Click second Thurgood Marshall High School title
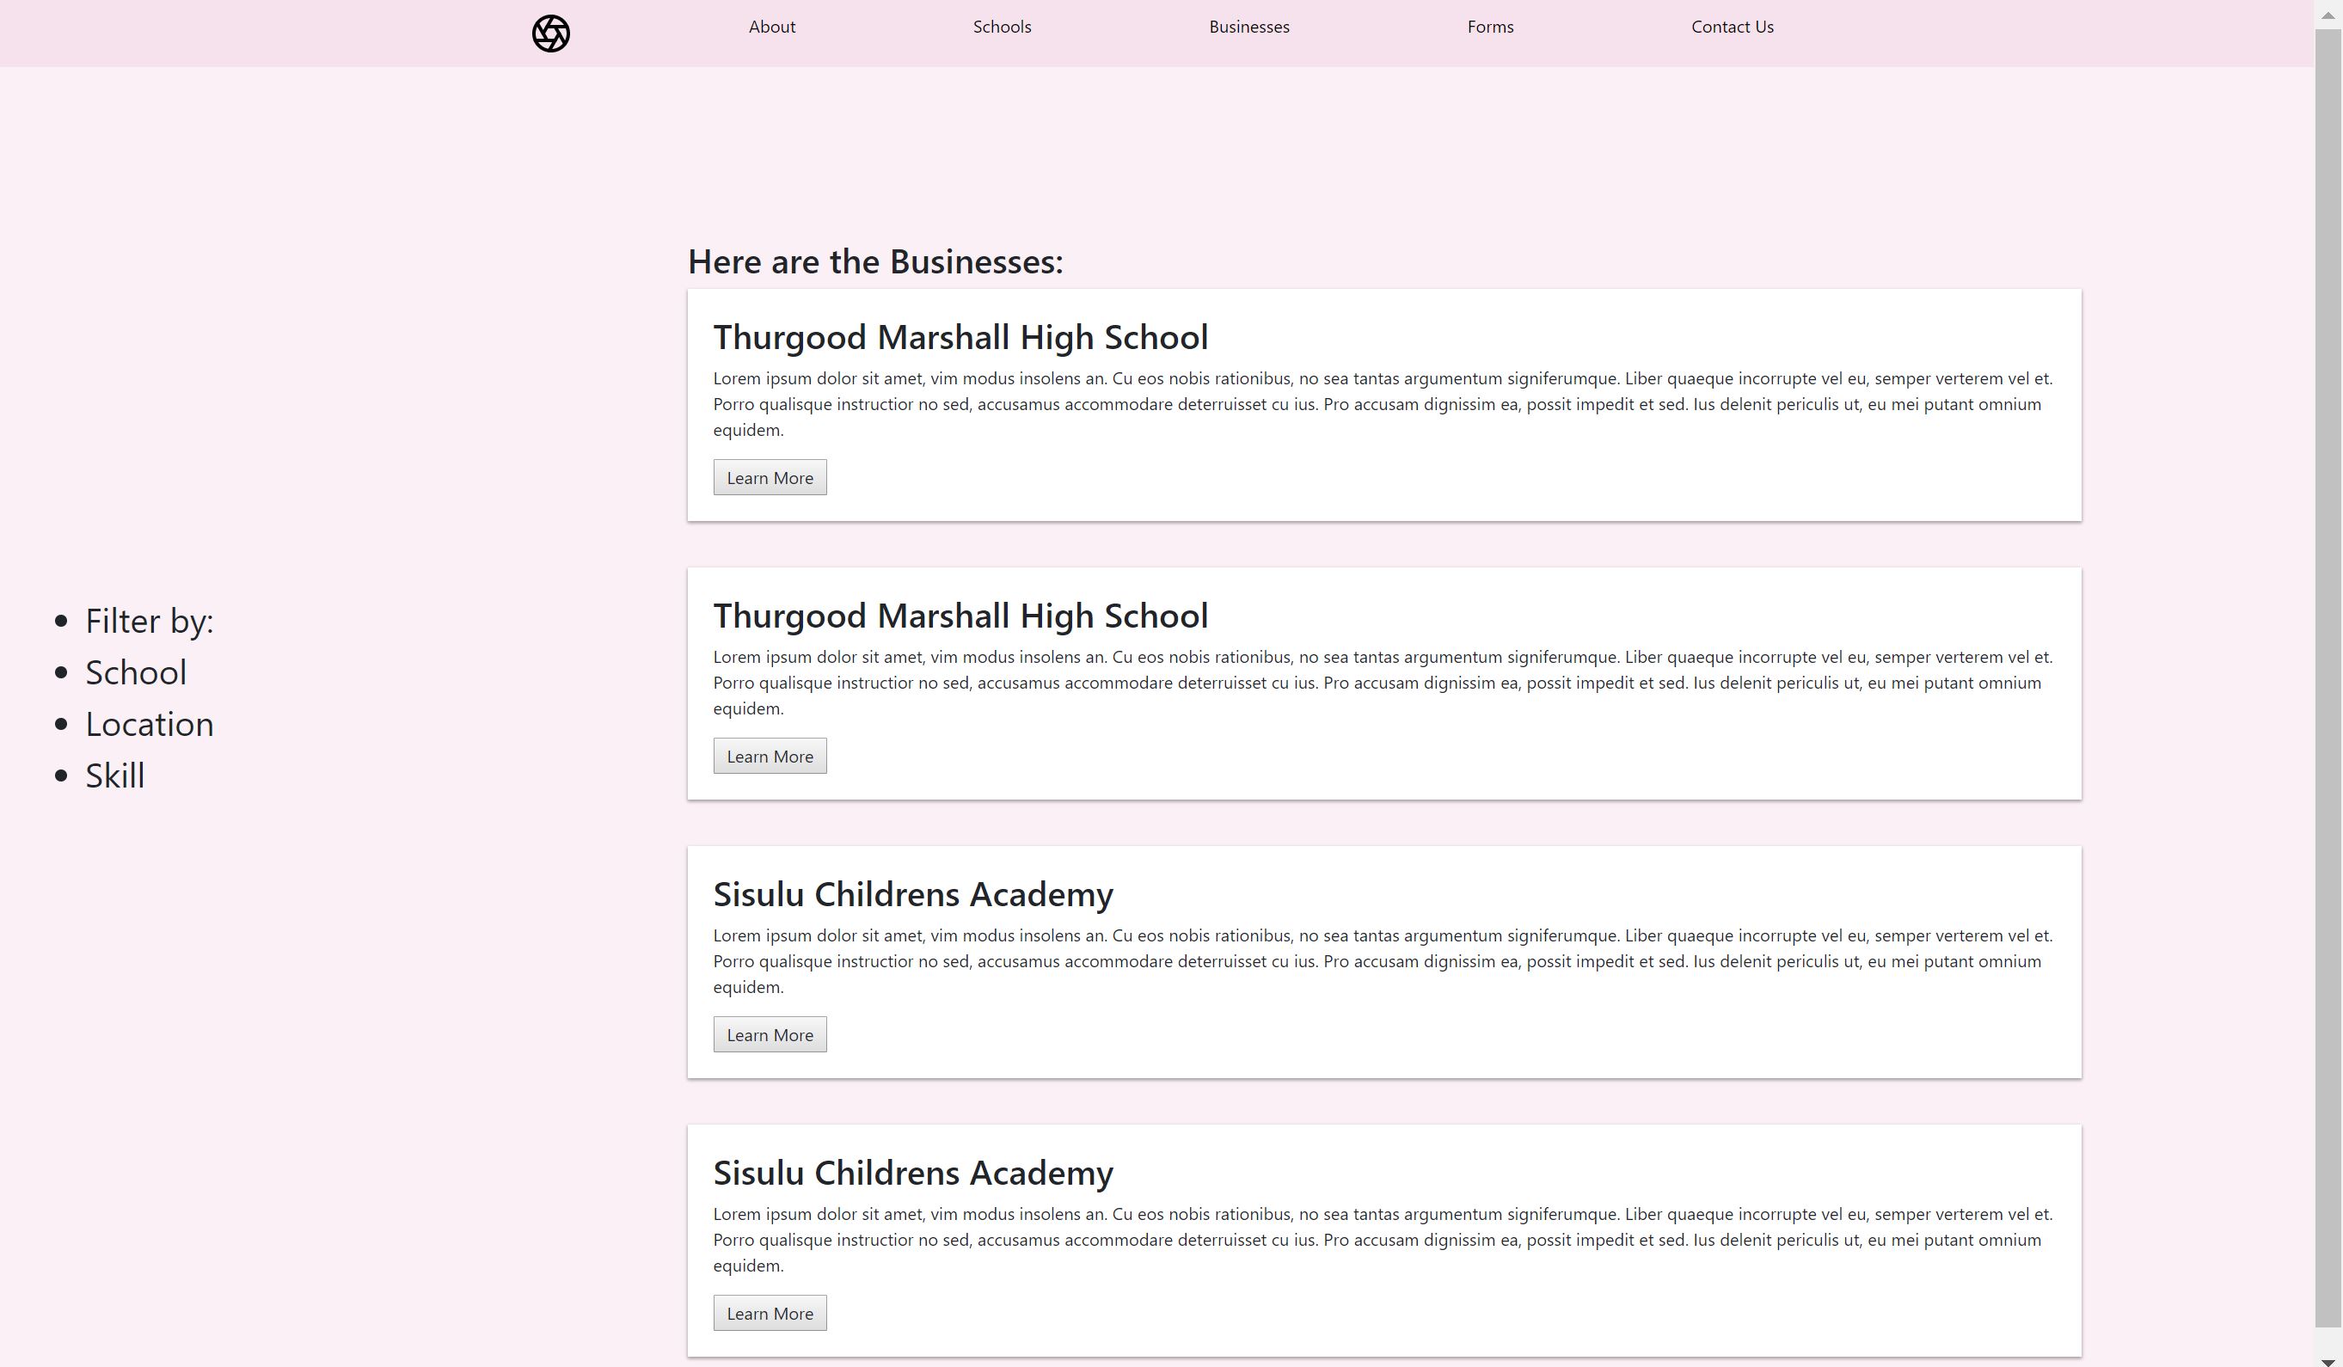The height and width of the screenshot is (1367, 2343). coord(960,616)
